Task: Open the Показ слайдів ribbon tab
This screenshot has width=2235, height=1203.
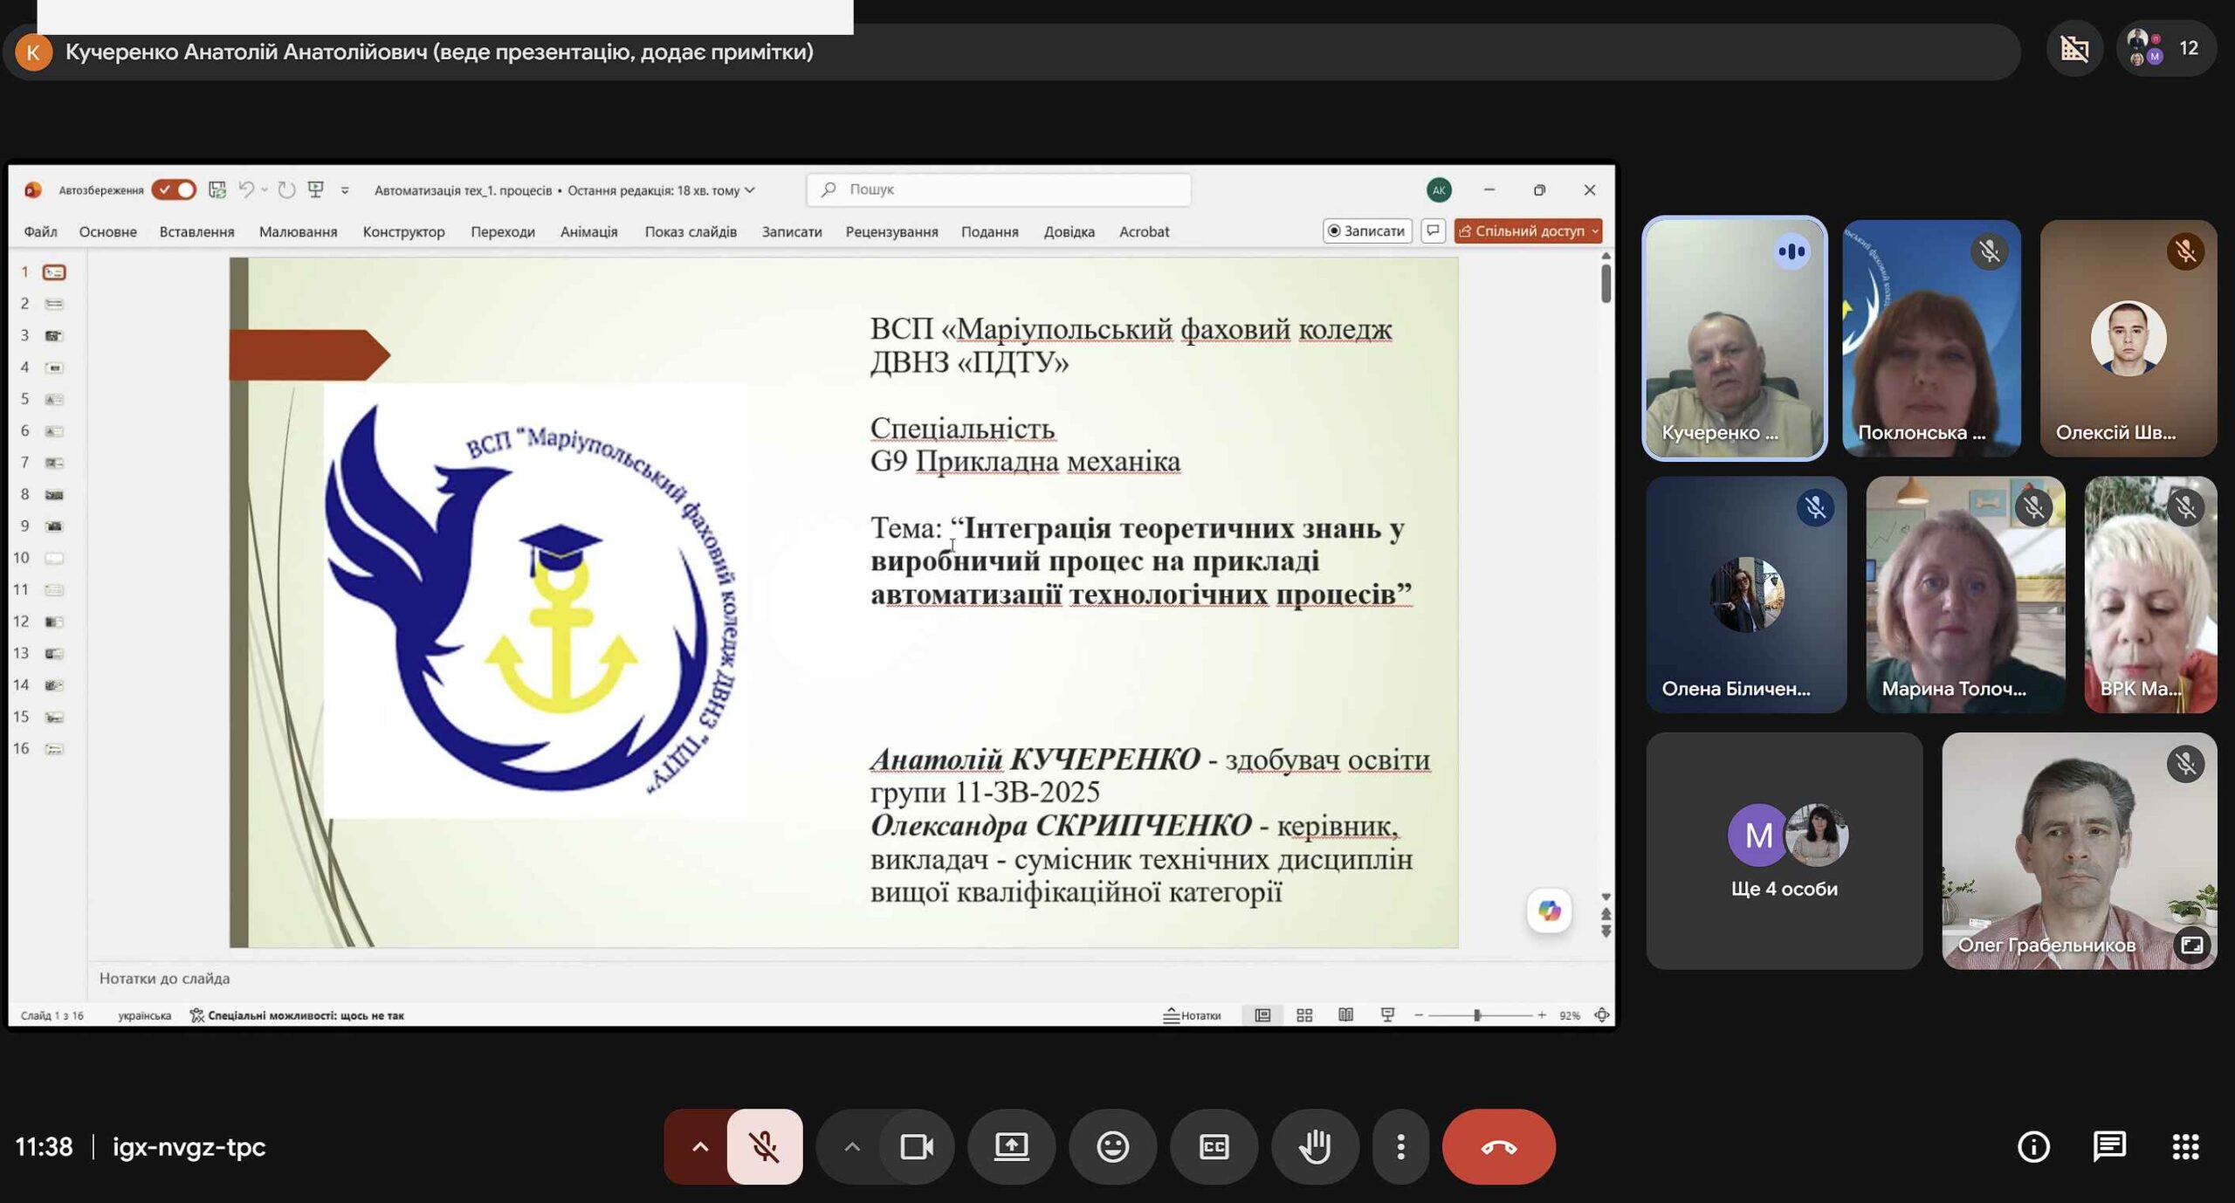Action: tap(691, 231)
